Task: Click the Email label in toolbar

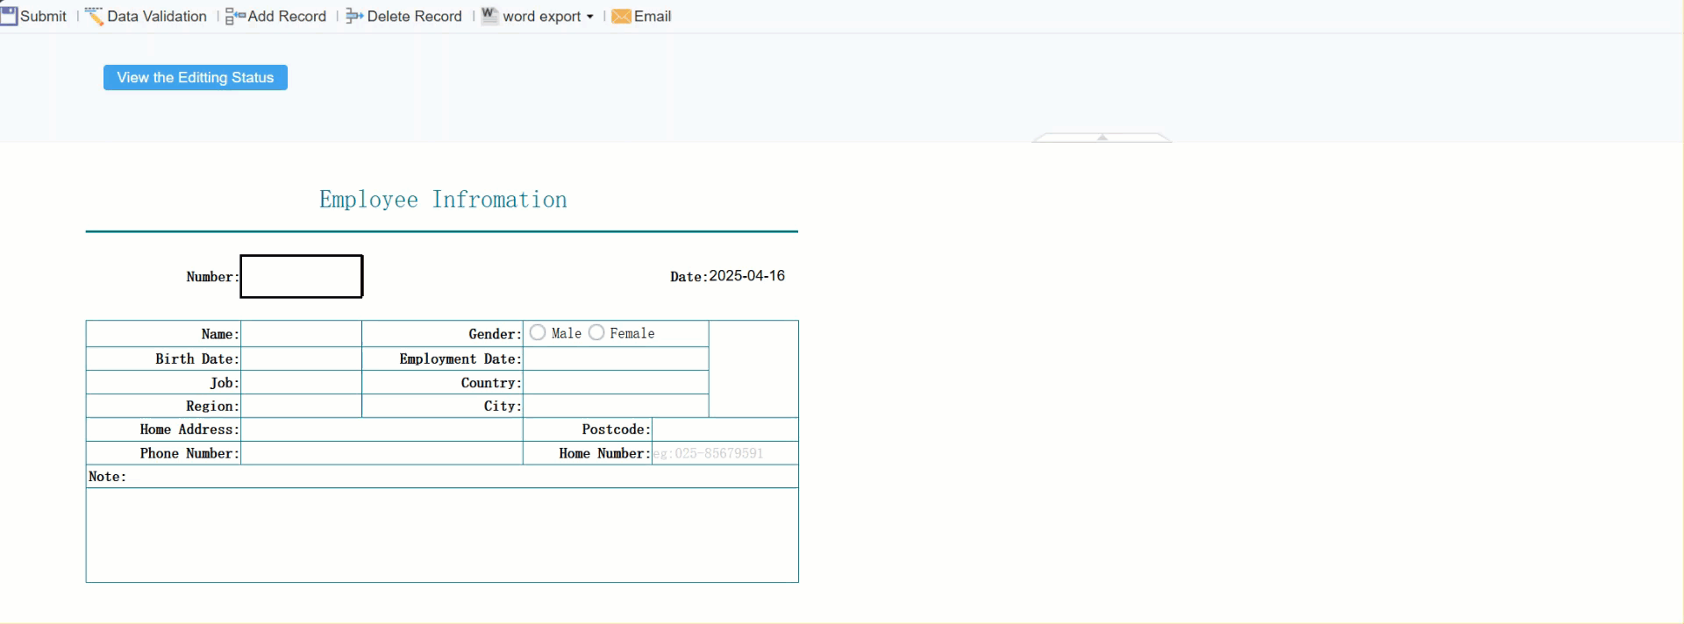Action: coord(653,16)
